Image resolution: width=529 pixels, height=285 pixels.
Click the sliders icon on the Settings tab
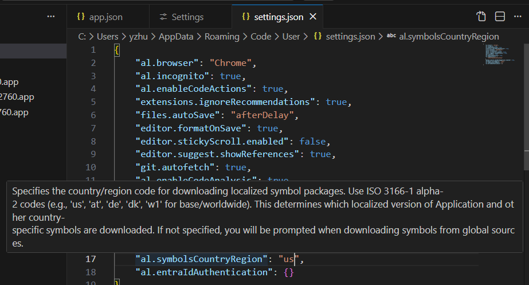[163, 17]
